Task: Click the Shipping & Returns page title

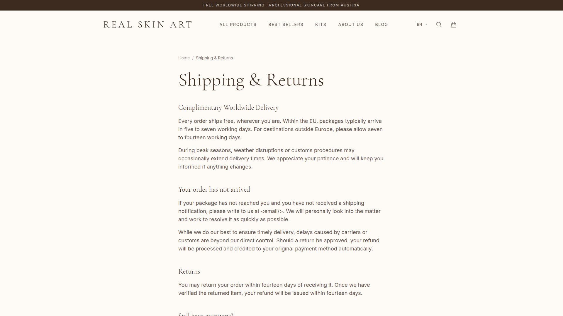Action: pyautogui.click(x=251, y=80)
